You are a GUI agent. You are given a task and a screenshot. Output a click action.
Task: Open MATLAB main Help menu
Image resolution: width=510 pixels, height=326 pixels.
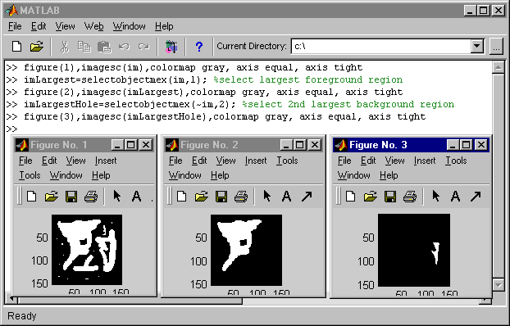164,26
